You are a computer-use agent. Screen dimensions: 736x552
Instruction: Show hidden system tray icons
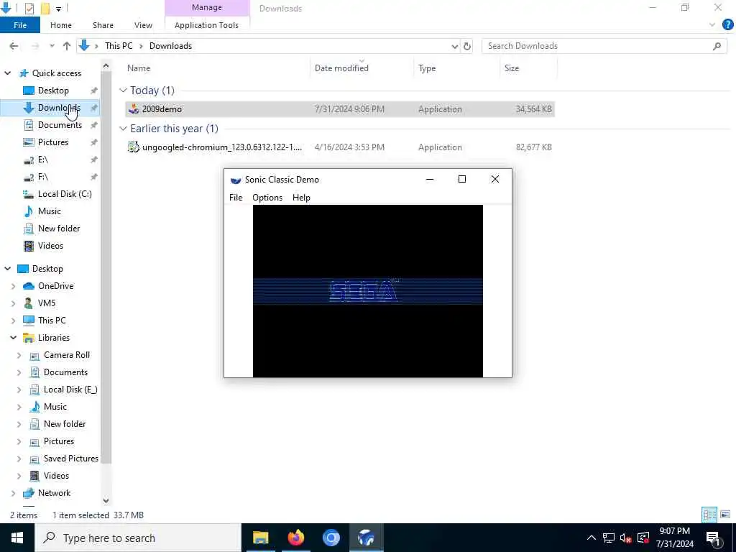point(592,538)
